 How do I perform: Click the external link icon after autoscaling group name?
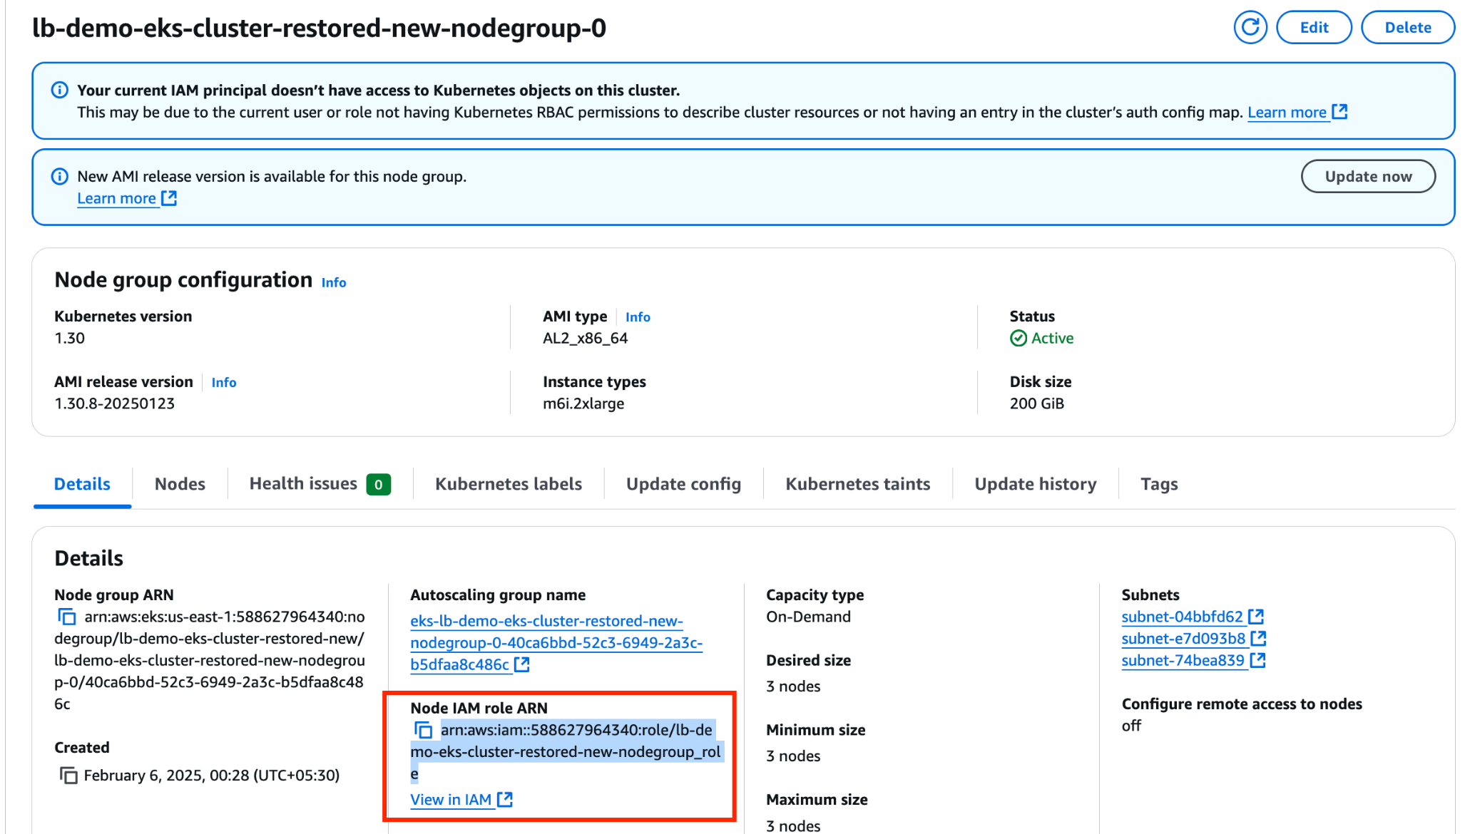point(522,665)
